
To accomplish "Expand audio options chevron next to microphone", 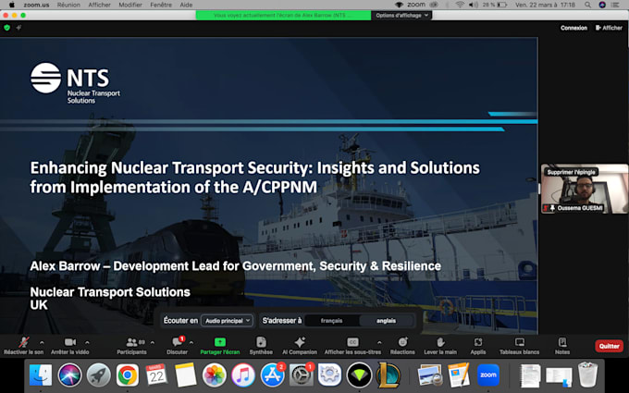I will [x=42, y=342].
